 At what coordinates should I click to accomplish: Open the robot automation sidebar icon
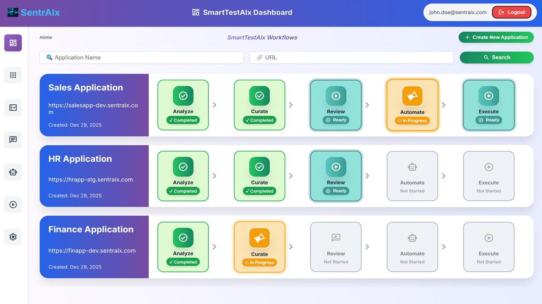click(13, 172)
